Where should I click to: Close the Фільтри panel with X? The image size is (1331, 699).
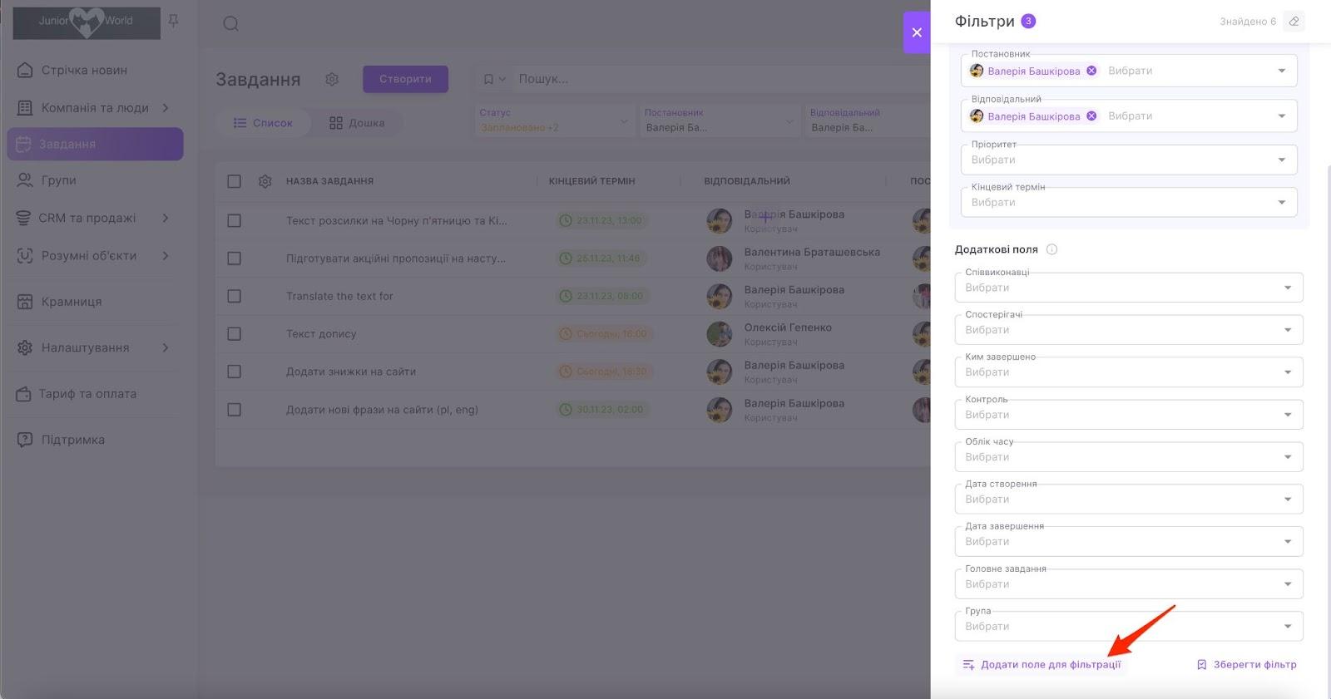click(x=917, y=32)
